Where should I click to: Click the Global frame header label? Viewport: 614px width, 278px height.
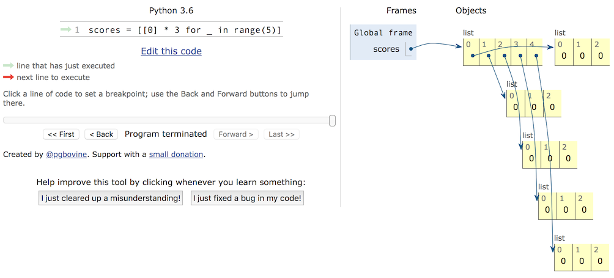click(x=383, y=33)
